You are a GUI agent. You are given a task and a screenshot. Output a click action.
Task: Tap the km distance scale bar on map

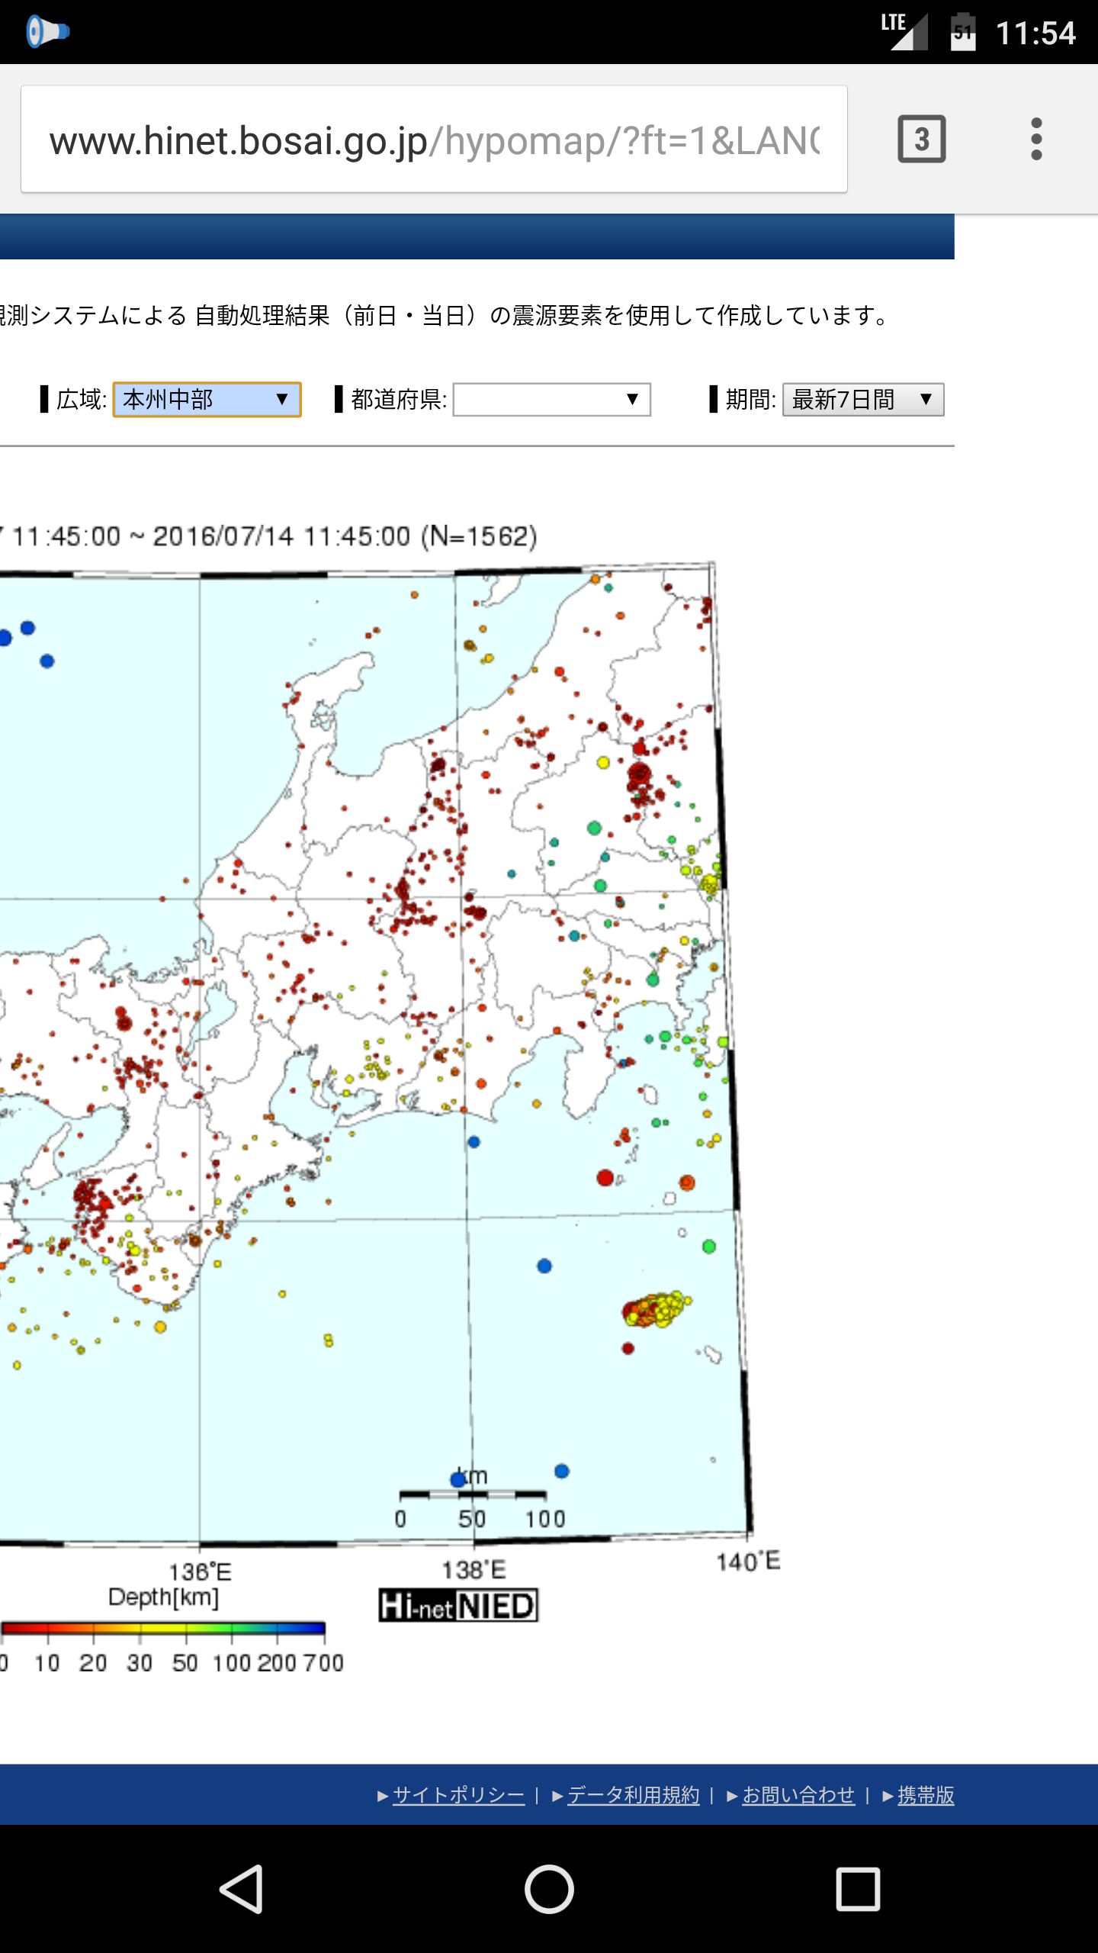tap(473, 1494)
